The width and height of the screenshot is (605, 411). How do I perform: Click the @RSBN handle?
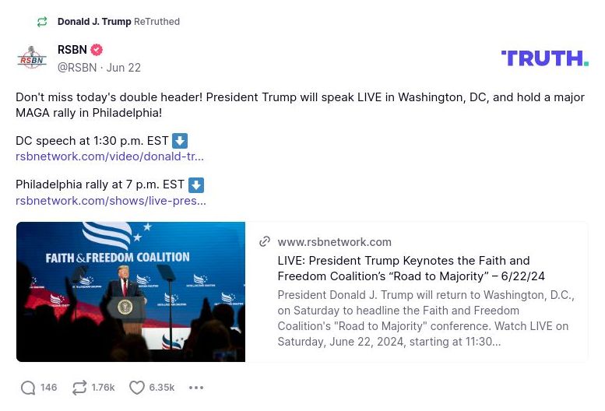77,68
